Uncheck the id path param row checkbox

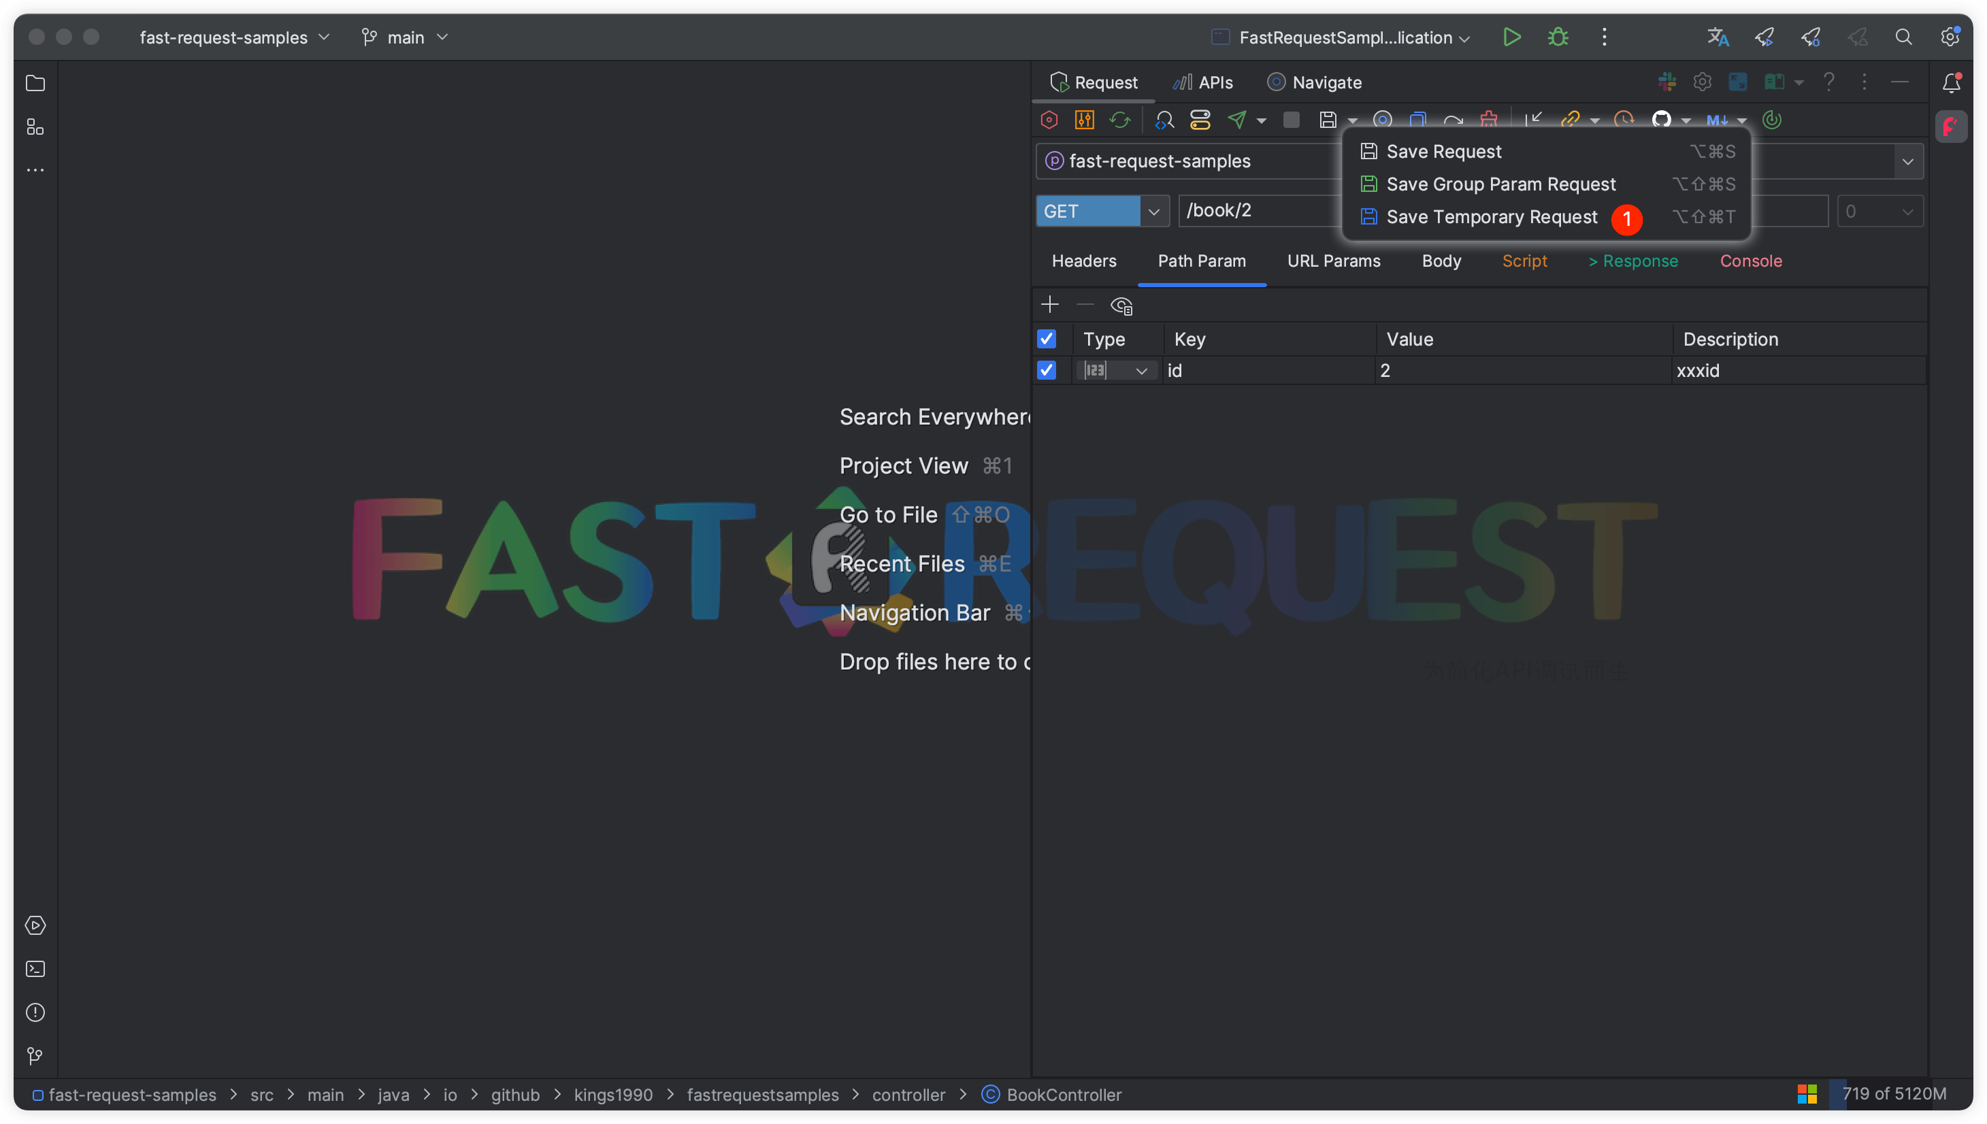point(1046,371)
